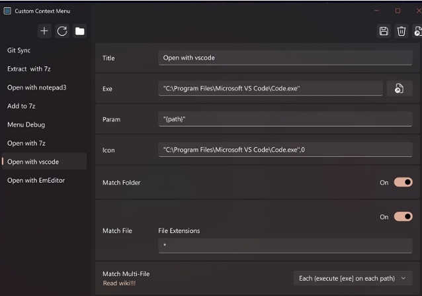
Task: Select Open with 7z item
Action: [x=44, y=143]
